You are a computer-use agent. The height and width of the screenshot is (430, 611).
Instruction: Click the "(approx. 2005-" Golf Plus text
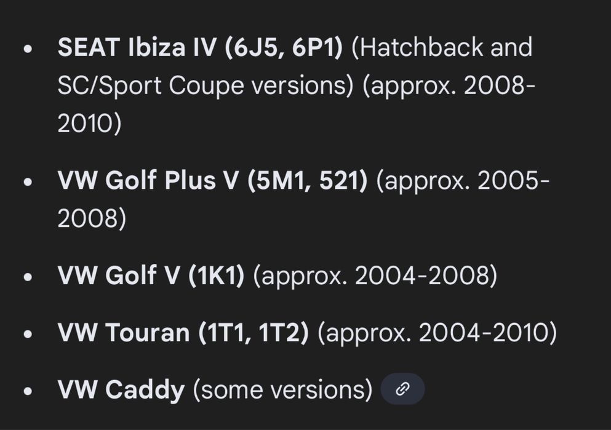[x=462, y=181]
